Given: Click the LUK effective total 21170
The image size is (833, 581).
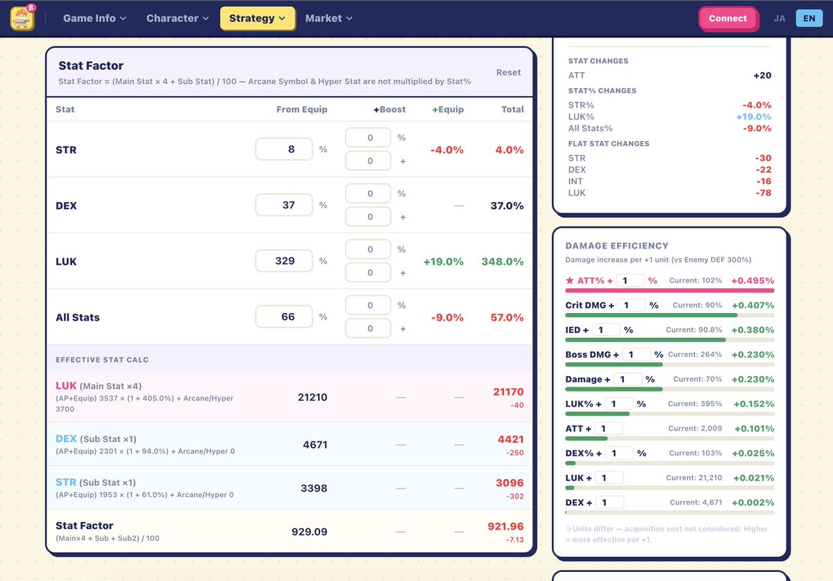Looking at the screenshot, I should pyautogui.click(x=508, y=392).
